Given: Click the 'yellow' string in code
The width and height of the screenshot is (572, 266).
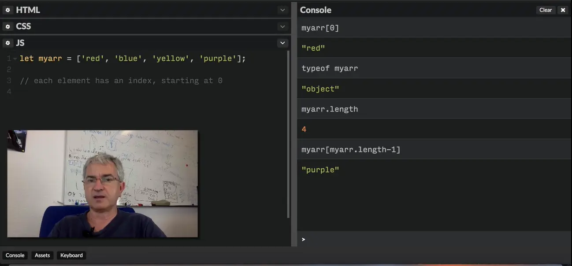Looking at the screenshot, I should (x=171, y=58).
